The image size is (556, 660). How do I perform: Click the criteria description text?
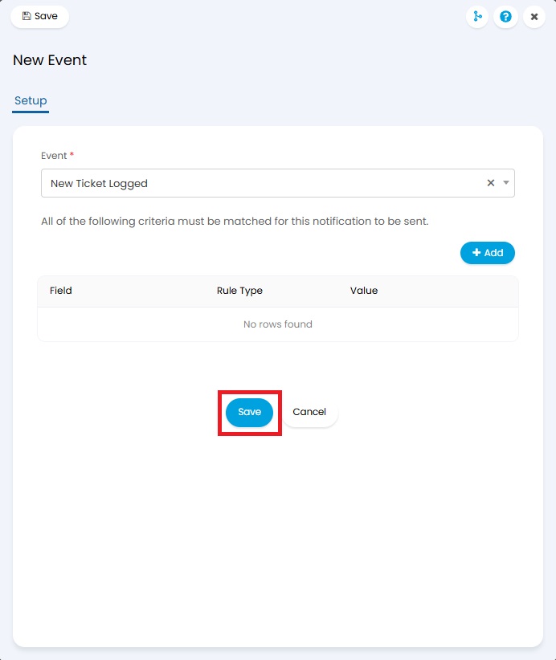pos(235,221)
